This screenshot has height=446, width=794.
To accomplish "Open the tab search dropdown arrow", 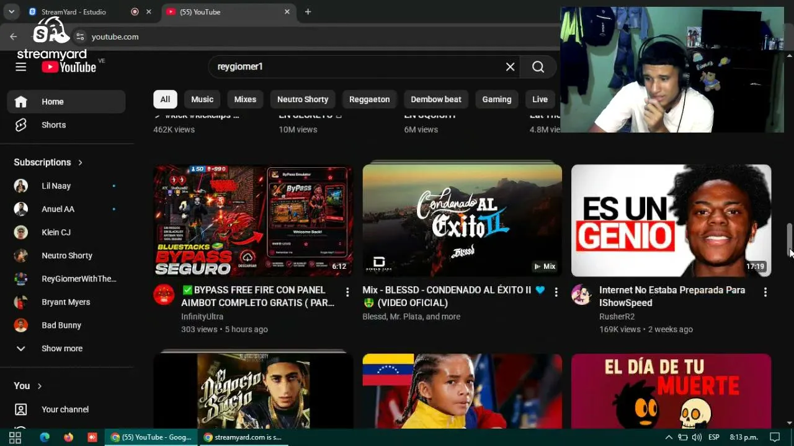I will (11, 12).
